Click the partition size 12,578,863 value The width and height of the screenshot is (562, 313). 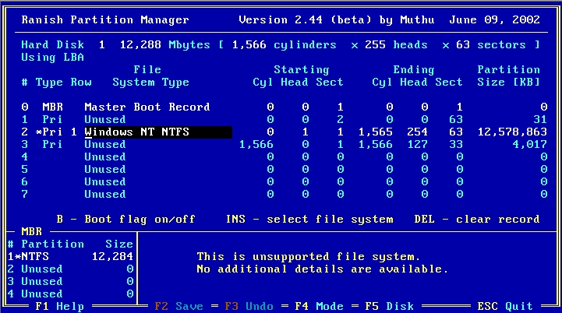[x=513, y=132]
